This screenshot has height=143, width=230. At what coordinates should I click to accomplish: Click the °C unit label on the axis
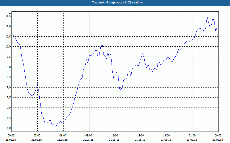[9, 13]
